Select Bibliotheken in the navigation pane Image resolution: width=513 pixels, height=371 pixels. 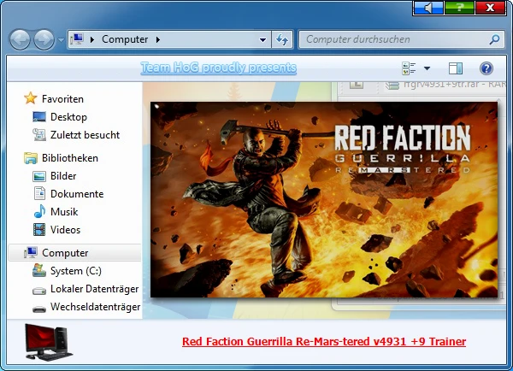(x=70, y=158)
